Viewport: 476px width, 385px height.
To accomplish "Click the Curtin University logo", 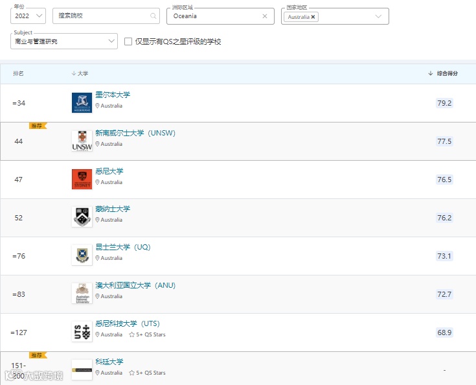I will 82,370.
